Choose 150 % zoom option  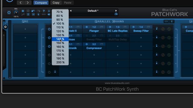click(60, 43)
